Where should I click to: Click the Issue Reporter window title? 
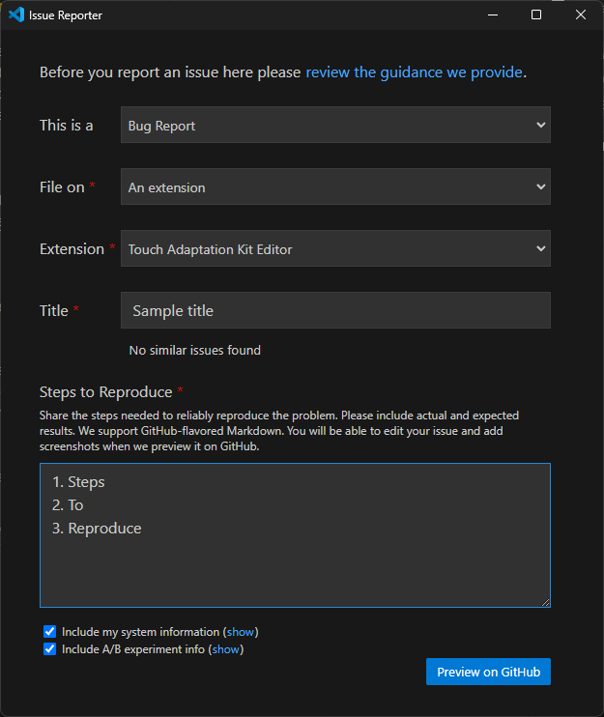[66, 15]
